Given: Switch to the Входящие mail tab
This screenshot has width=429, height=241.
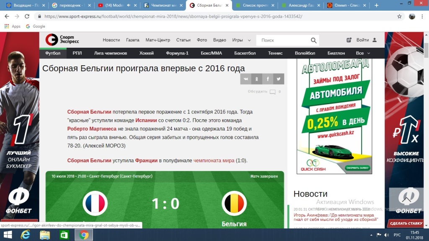Looking at the screenshot, I should click(25, 5).
